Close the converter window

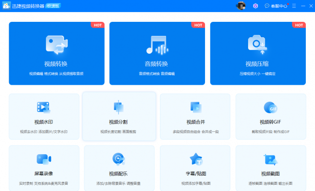(311, 6)
